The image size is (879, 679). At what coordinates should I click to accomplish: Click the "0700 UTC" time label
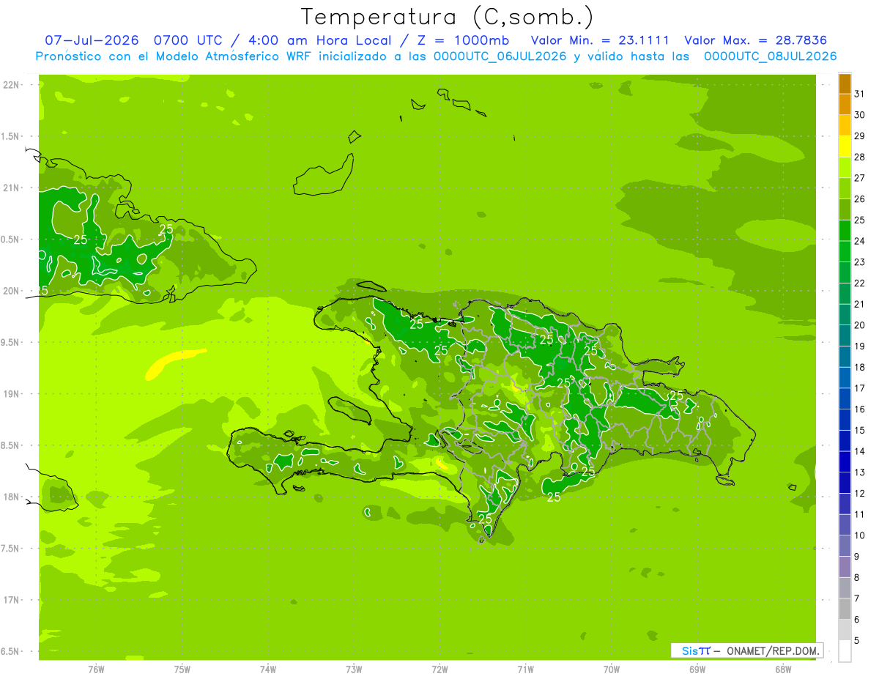coord(188,40)
